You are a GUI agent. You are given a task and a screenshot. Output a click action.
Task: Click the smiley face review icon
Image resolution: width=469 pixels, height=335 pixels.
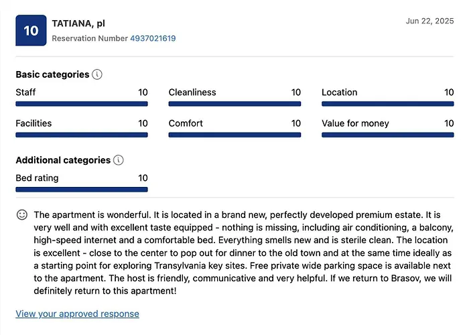(22, 215)
